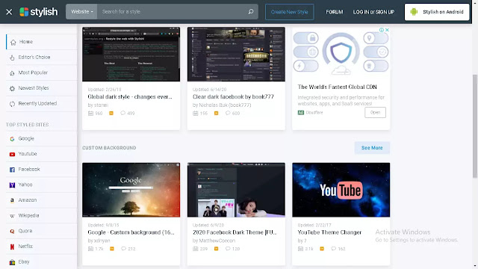Click the Stylish logo
This screenshot has height=269, width=478.
(39, 12)
